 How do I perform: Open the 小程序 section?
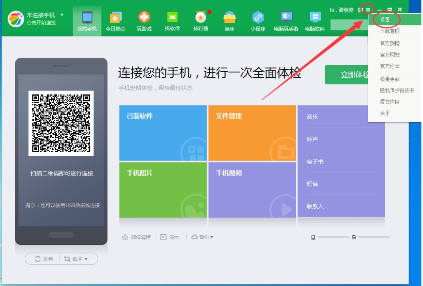tap(258, 21)
